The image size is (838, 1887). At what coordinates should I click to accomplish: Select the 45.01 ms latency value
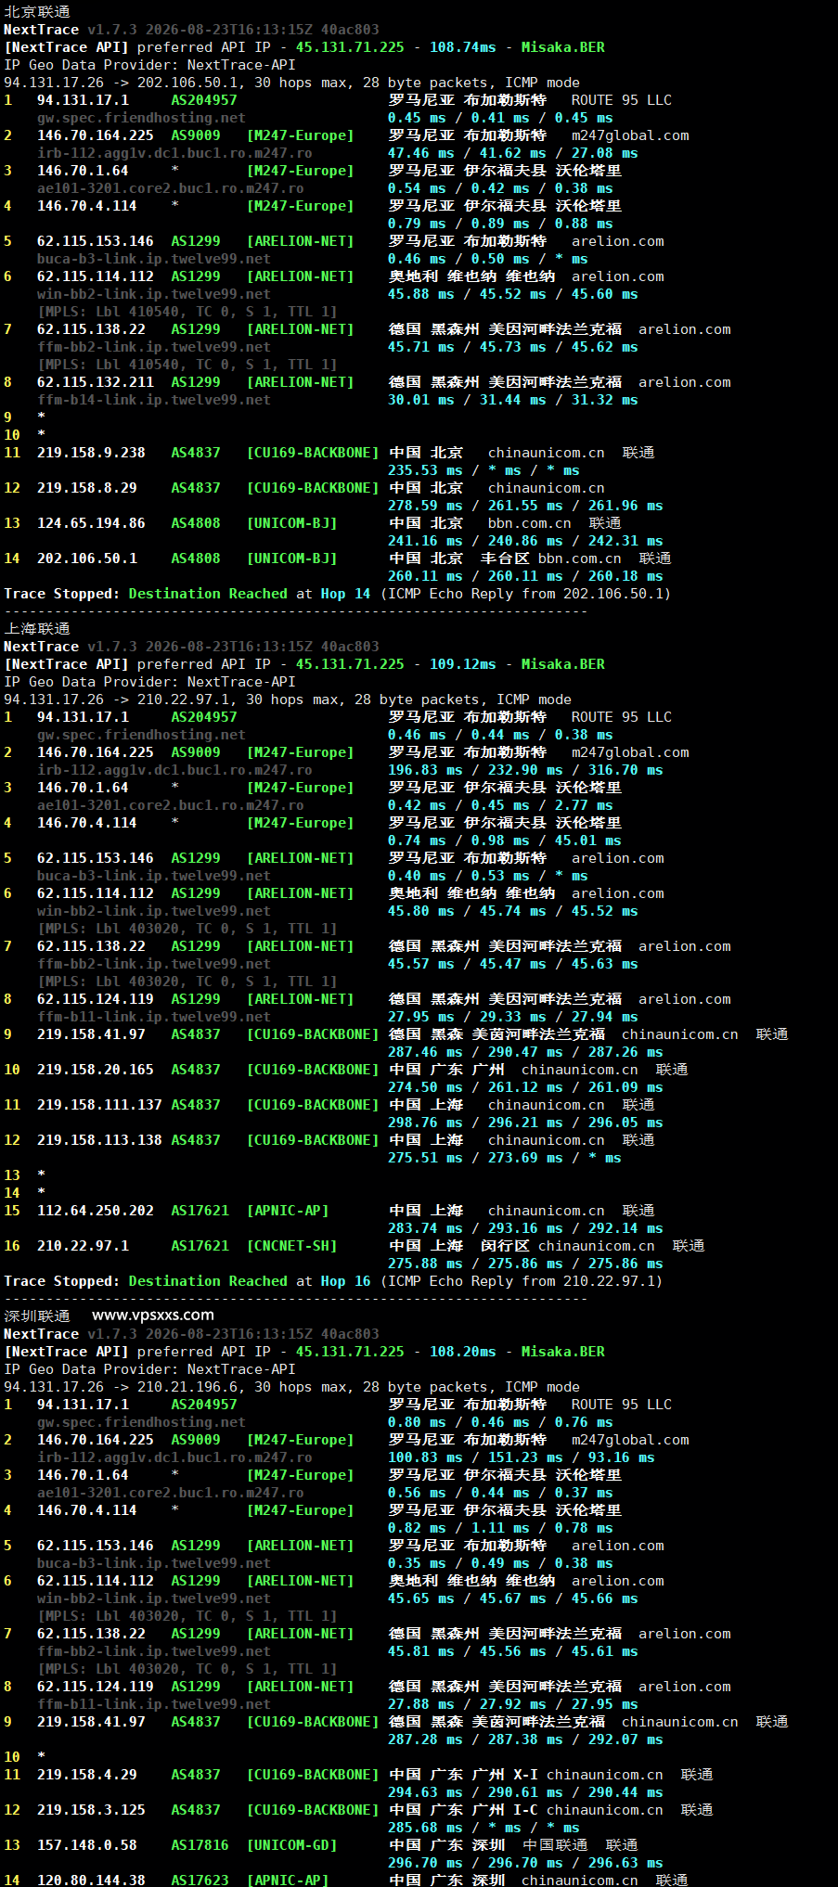(588, 841)
